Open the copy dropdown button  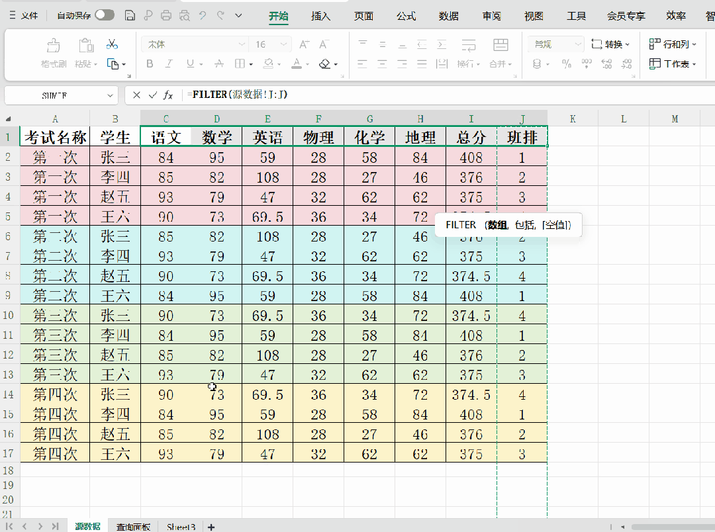[x=117, y=64]
